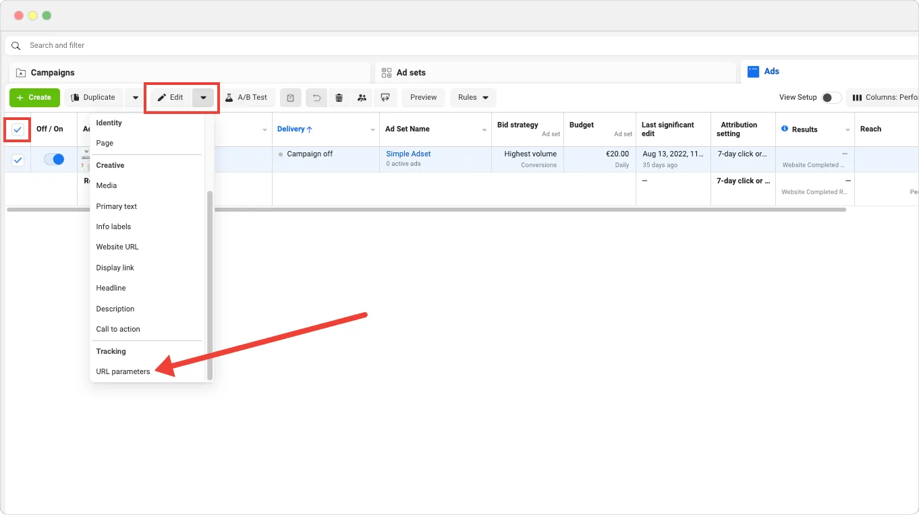
Task: Uncheck the Simple Adset row checkbox
Action: [18, 160]
